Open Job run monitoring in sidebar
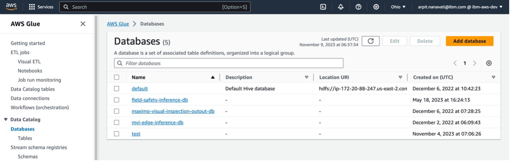 point(40,80)
